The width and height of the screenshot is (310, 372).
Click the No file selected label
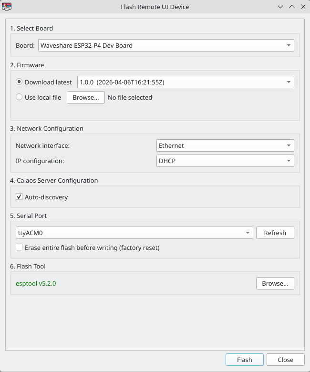pos(130,97)
